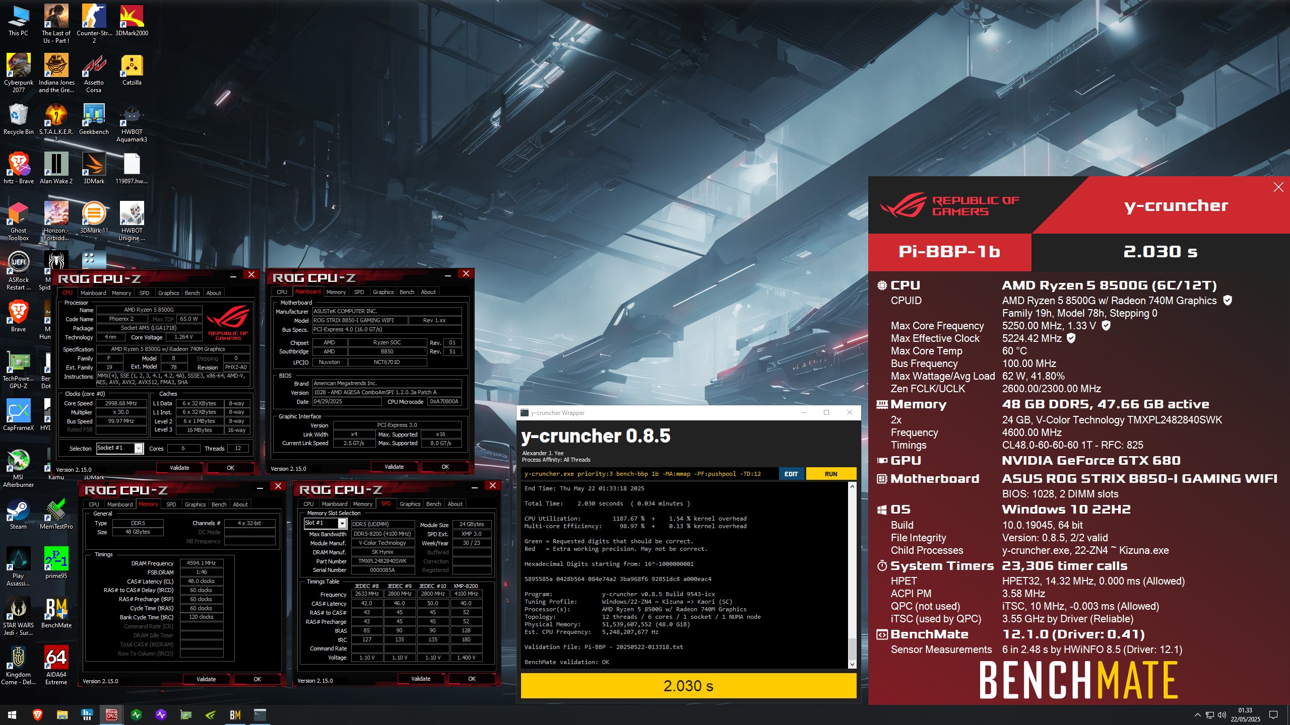Click the Pi-BBP-1b benchmark label
This screenshot has height=725, width=1290.
tap(949, 252)
